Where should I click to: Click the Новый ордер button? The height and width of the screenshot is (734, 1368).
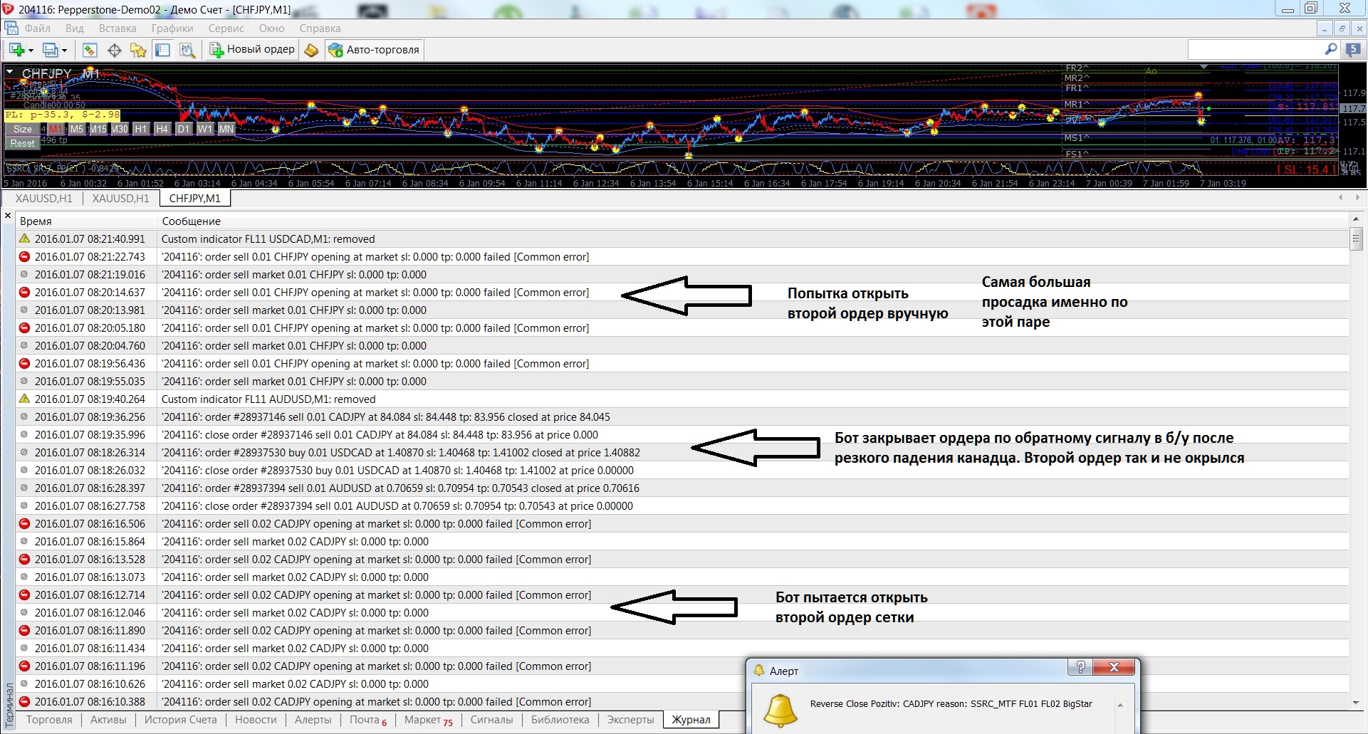tap(252, 49)
